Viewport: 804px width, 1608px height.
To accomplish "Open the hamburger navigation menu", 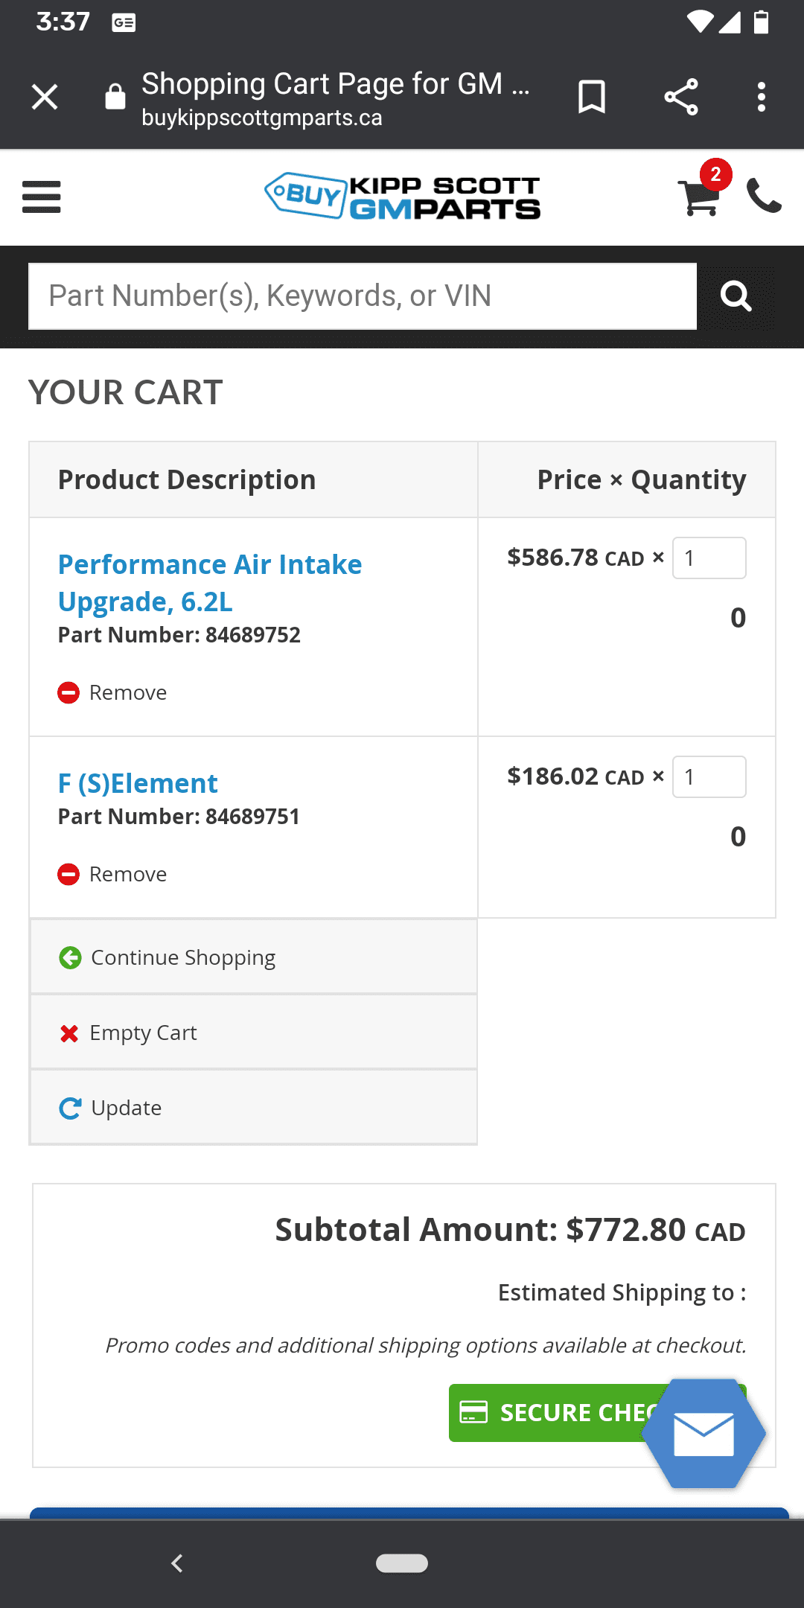I will click(x=42, y=197).
